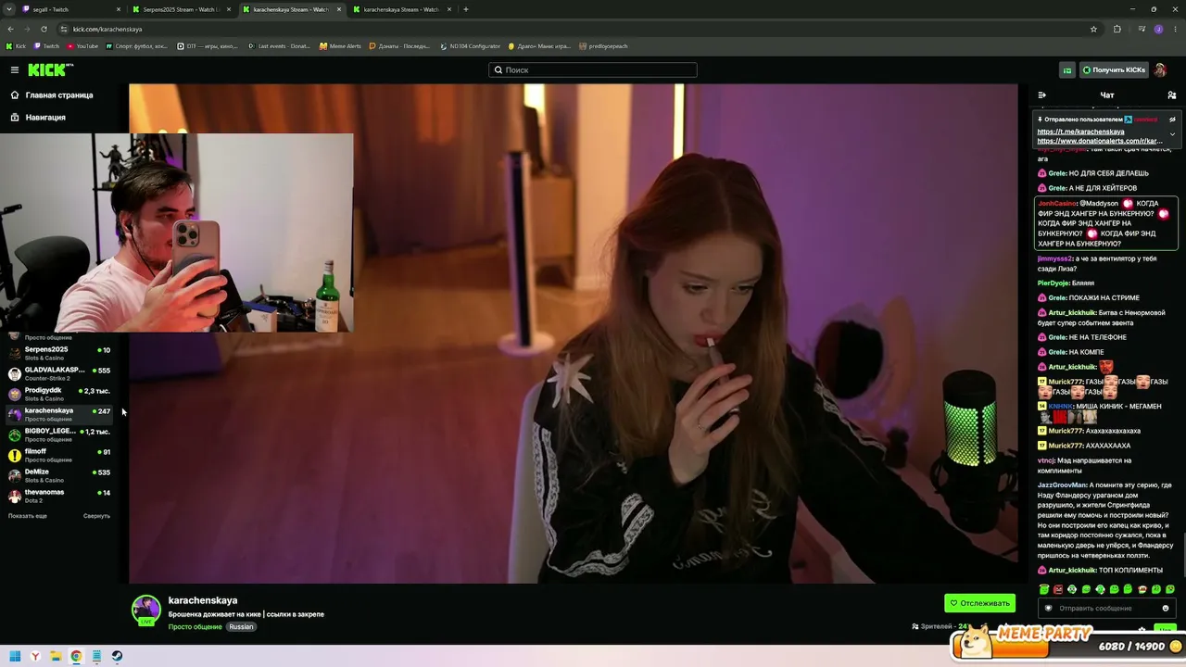The width and height of the screenshot is (1186, 667).
Task: Open the tab search dropdown arrow
Action: click(x=9, y=9)
